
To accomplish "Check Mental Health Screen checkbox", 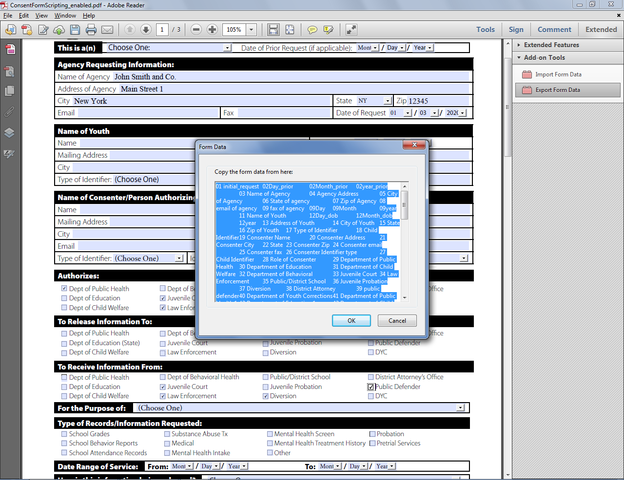I will [270, 434].
